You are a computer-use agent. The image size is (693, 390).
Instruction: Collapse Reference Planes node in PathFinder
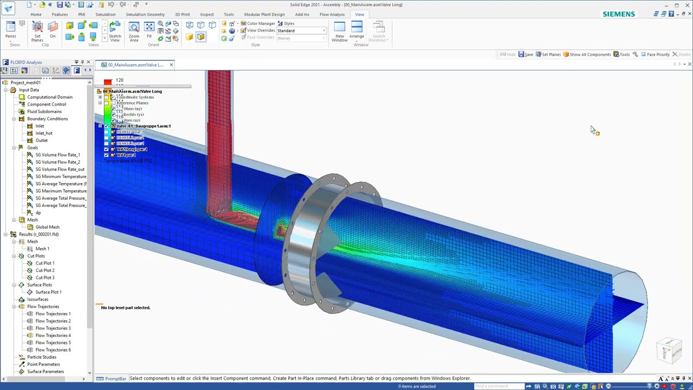click(100, 103)
